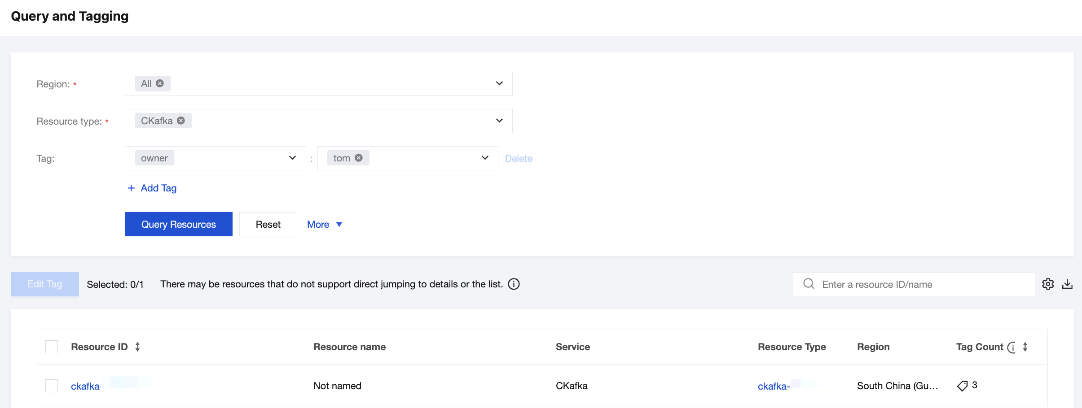Open the Resource type dropdown
The image size is (1082, 408).
click(499, 121)
